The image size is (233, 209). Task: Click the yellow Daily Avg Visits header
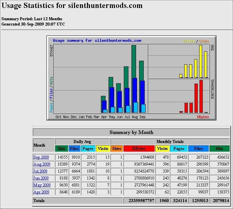pos(103,149)
